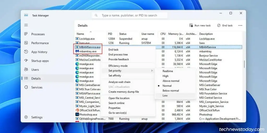Choose Properties from context menu

click(128, 108)
